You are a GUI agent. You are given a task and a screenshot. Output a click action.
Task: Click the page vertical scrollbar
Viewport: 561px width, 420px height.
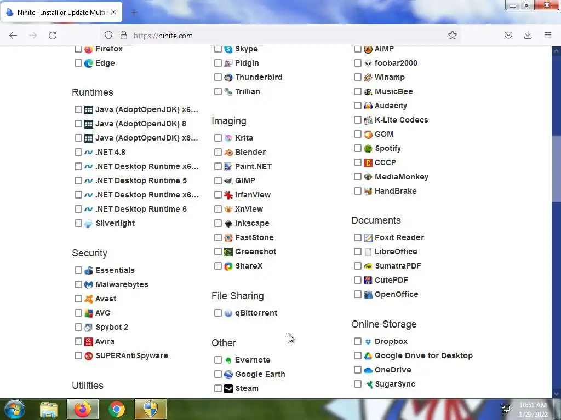[x=557, y=168]
